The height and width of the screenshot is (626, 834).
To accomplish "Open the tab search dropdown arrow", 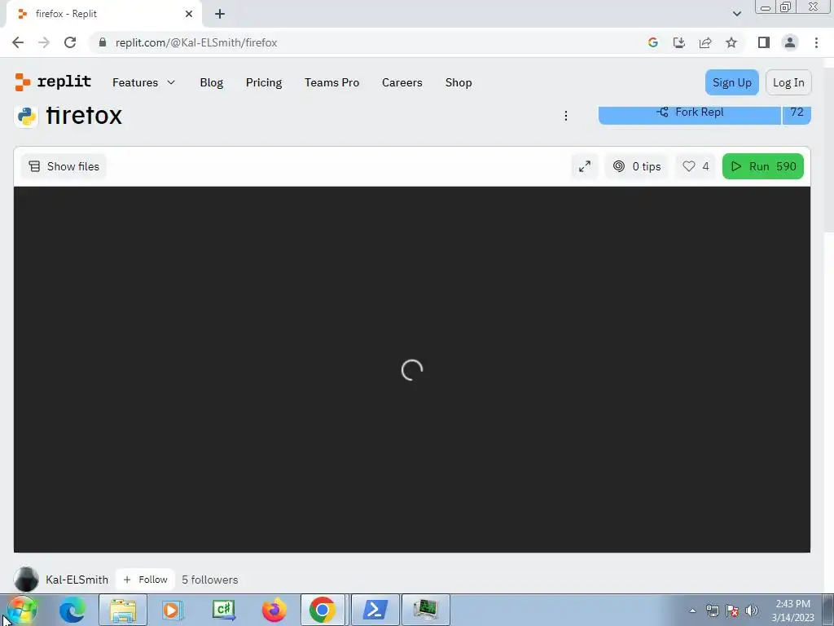I will coord(736,14).
